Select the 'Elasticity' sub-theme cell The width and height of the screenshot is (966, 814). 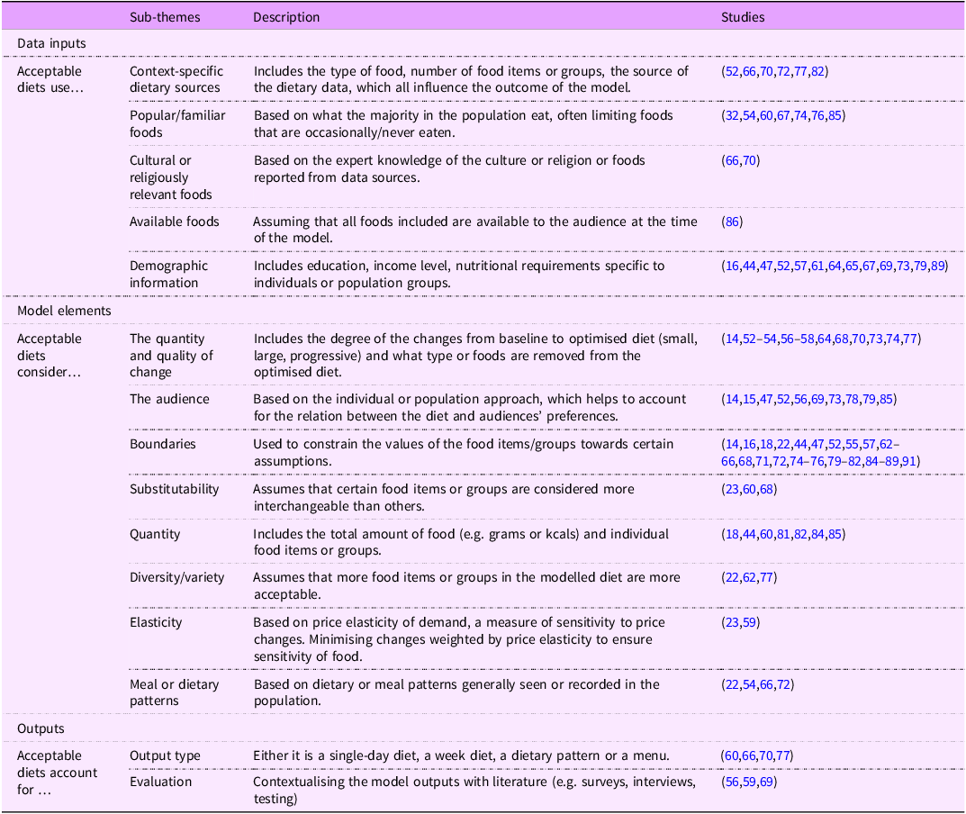pyautogui.click(x=156, y=623)
